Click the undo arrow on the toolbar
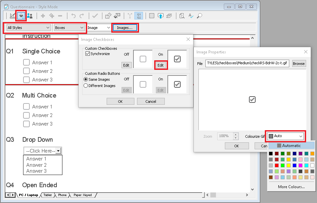The image size is (317, 203). pyautogui.click(x=74, y=15)
